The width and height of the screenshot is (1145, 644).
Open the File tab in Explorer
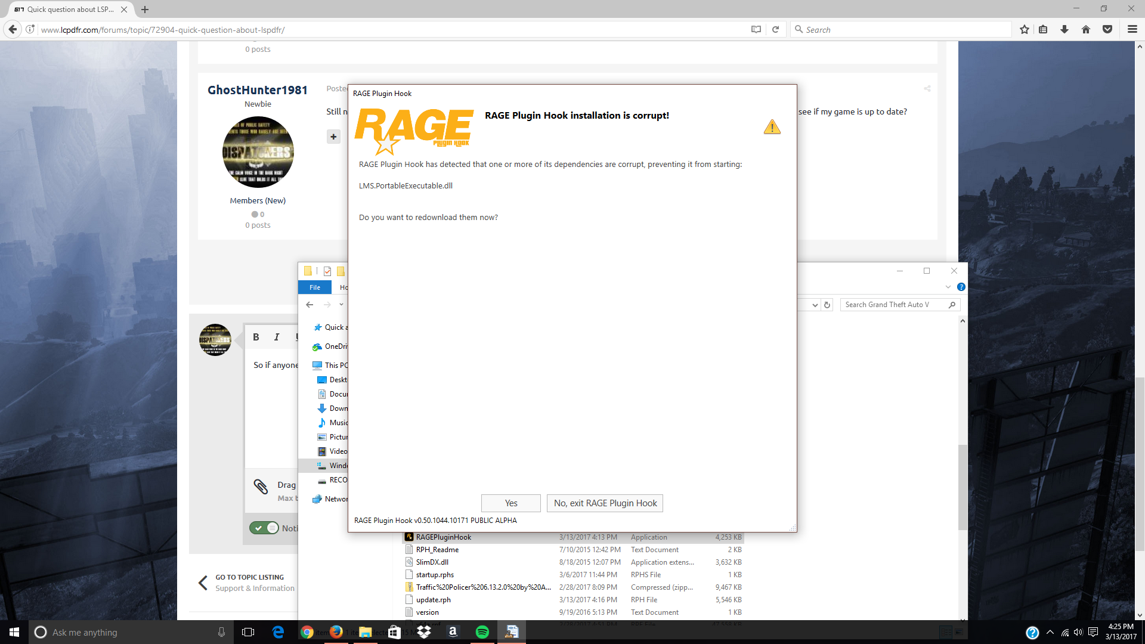pyautogui.click(x=315, y=287)
